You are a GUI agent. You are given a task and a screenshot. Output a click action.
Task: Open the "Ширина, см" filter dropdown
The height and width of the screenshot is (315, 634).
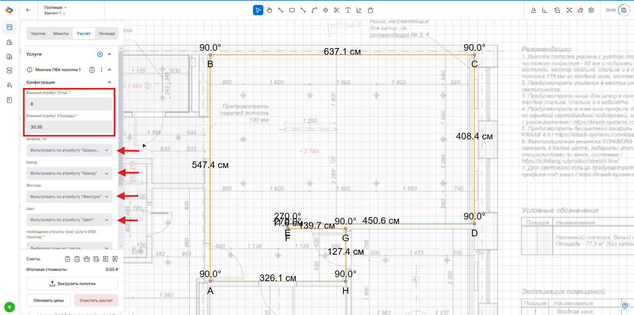69,150
